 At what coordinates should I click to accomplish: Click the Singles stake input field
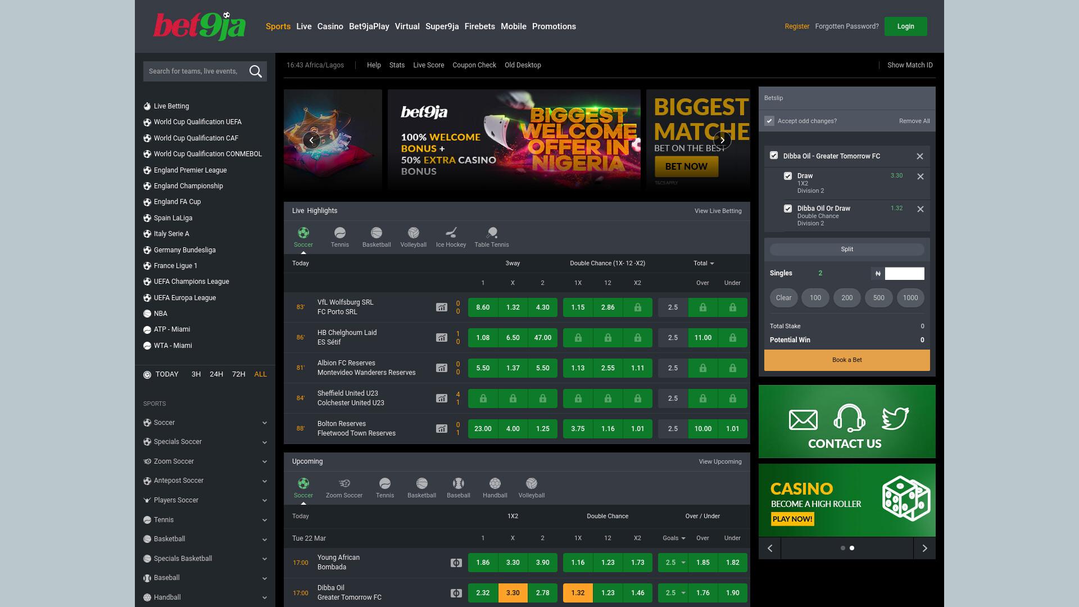point(904,274)
